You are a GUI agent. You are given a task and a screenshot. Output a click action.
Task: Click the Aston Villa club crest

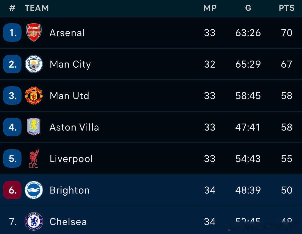[x=34, y=127]
